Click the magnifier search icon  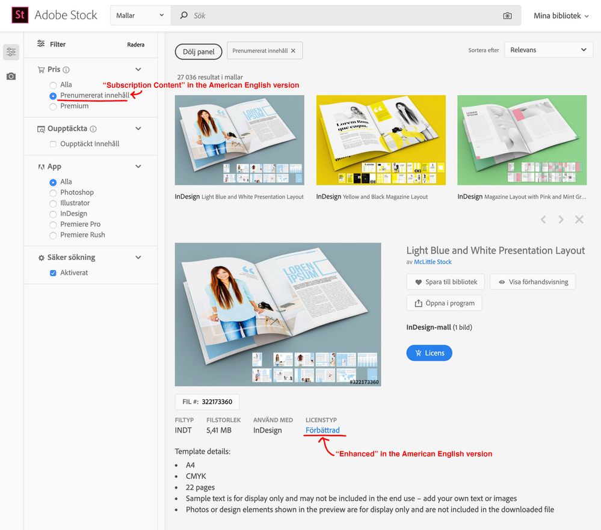click(184, 15)
